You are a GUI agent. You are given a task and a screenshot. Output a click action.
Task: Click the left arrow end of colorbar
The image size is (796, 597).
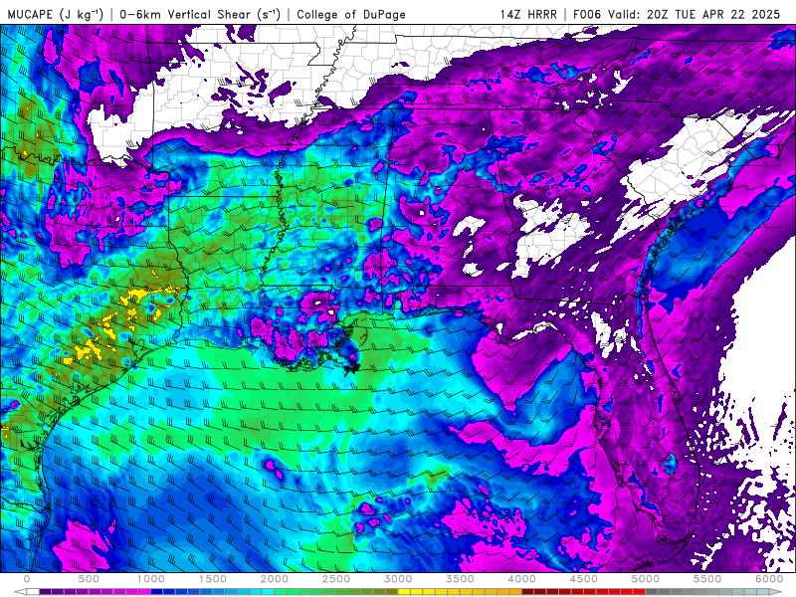(20, 591)
